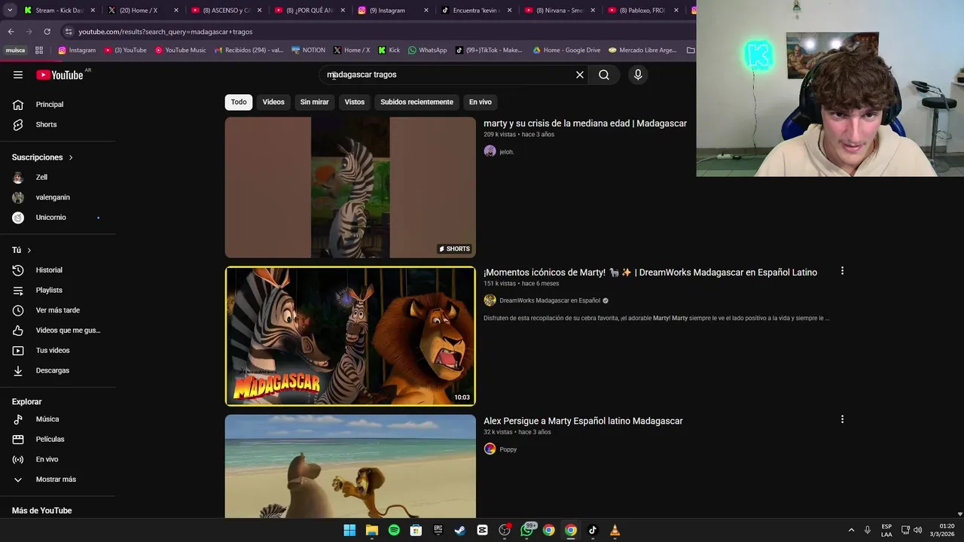Viewport: 964px width, 542px height.
Task: Open the Marty crisis Shorts thumbnail
Action: point(350,187)
